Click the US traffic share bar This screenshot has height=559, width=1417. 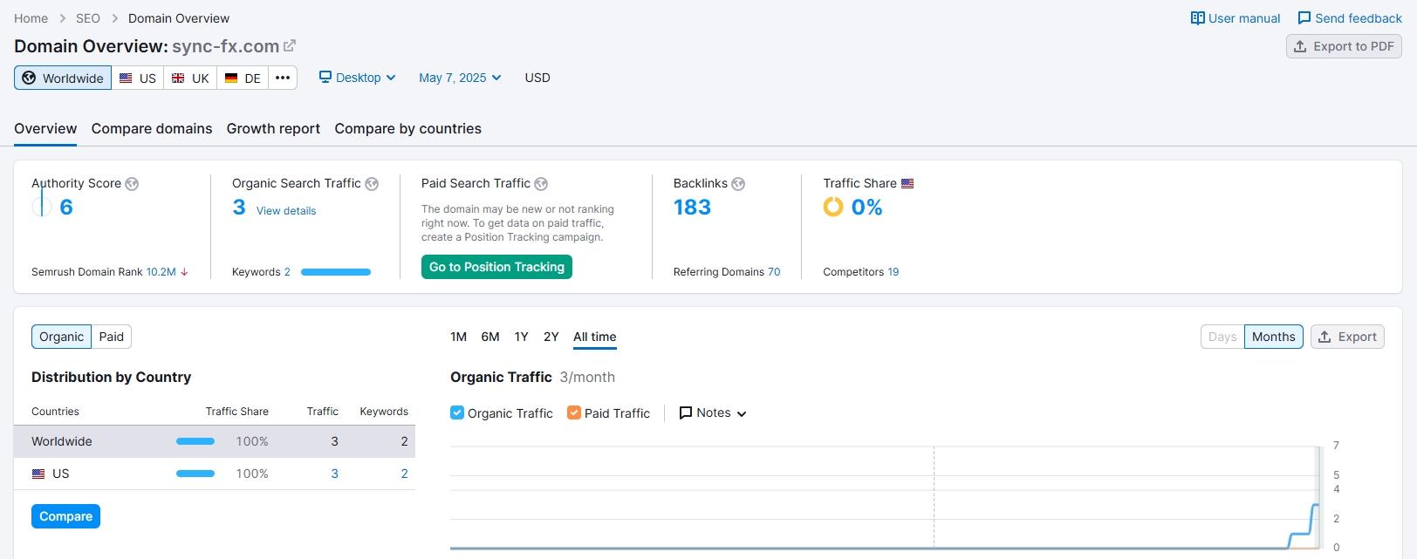click(x=195, y=474)
